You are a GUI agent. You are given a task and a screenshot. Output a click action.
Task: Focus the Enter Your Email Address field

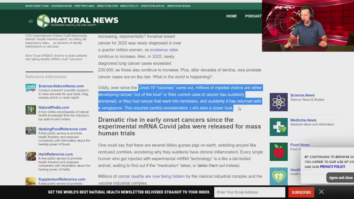tap(249, 192)
